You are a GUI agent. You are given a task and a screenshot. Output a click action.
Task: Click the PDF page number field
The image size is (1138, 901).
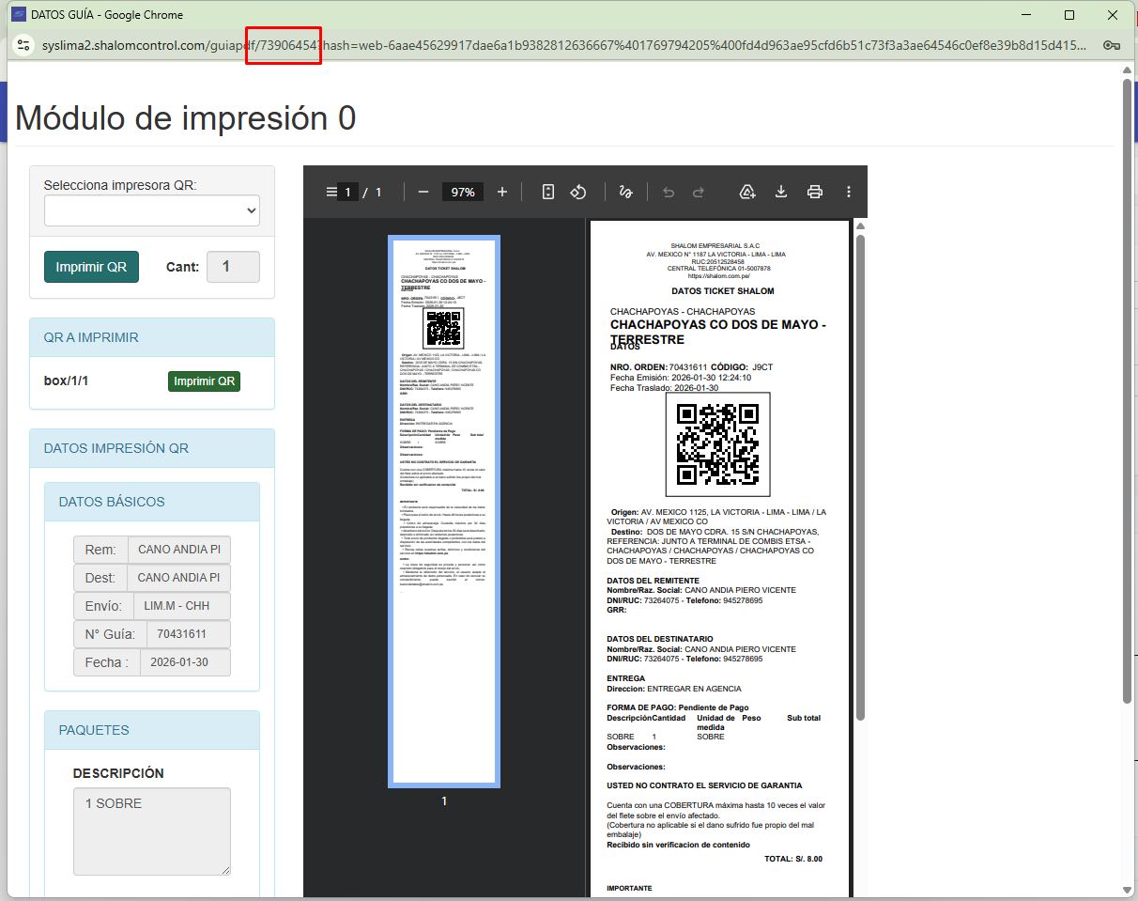[x=347, y=192]
